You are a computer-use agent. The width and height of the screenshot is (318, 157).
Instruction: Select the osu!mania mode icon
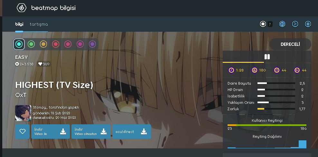coord(308,24)
